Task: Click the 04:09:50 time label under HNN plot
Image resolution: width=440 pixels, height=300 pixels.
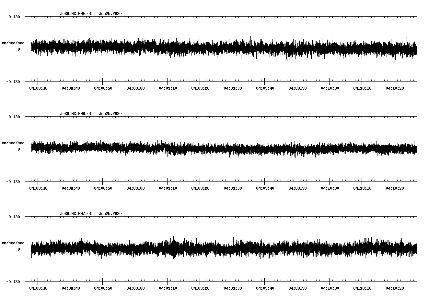Action: [297, 188]
